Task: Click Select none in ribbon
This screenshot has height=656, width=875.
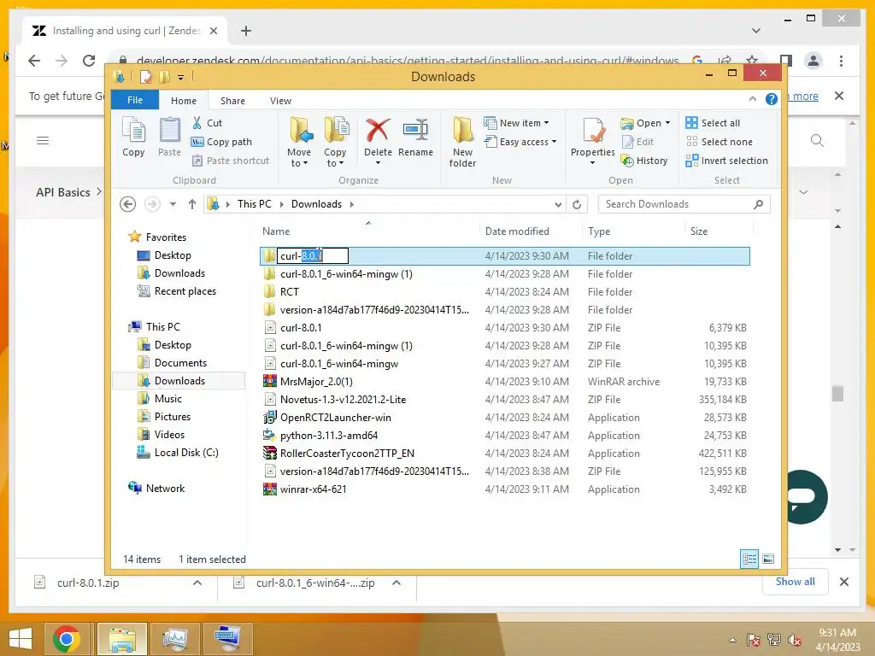Action: 719,142
